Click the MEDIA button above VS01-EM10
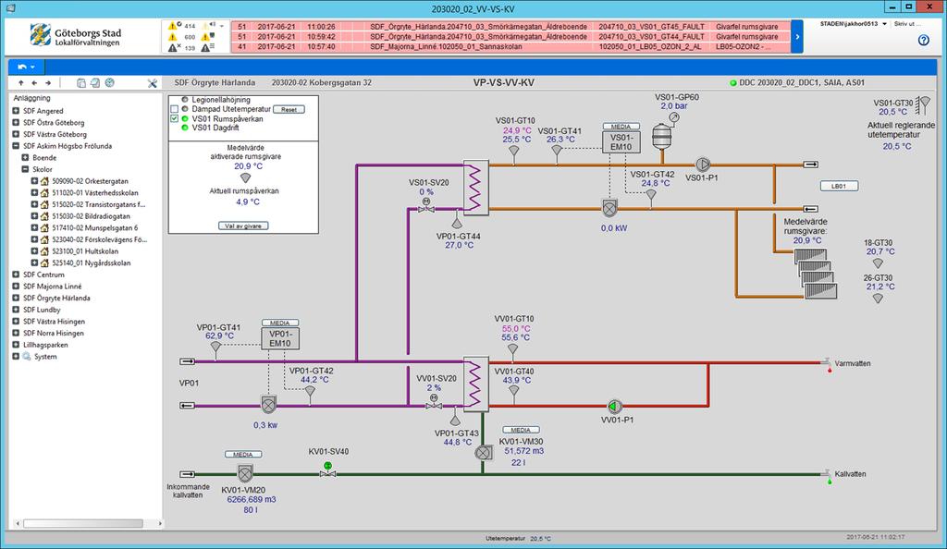 [621, 127]
